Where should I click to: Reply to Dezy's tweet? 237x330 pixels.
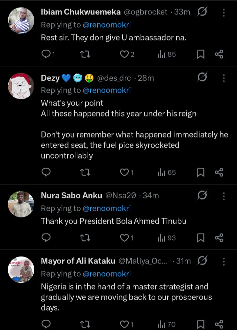pos(46,172)
